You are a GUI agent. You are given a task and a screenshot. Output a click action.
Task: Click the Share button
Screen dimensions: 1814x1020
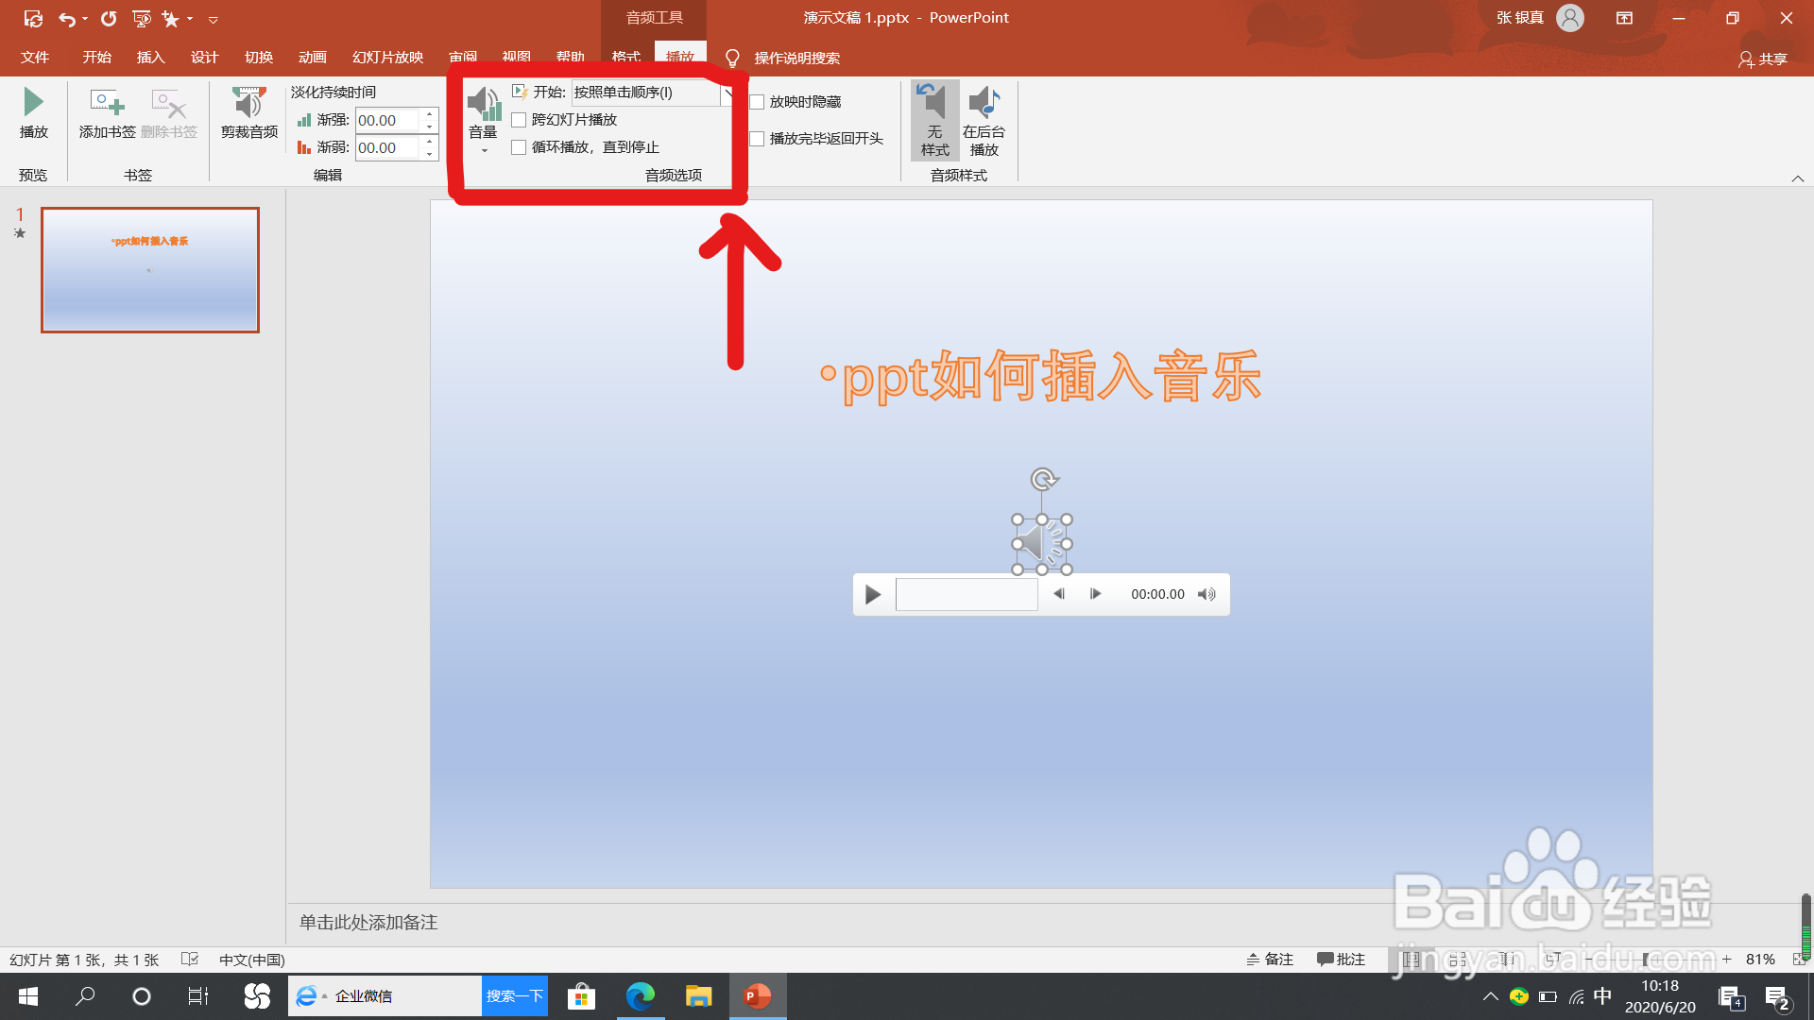coord(1763,59)
